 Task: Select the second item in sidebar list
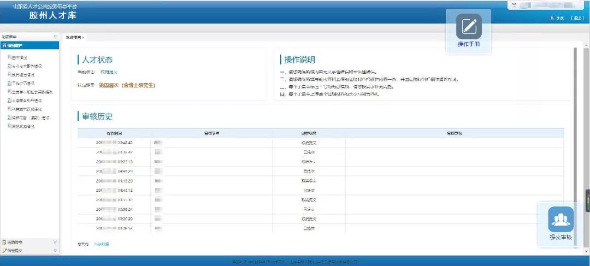(27, 66)
